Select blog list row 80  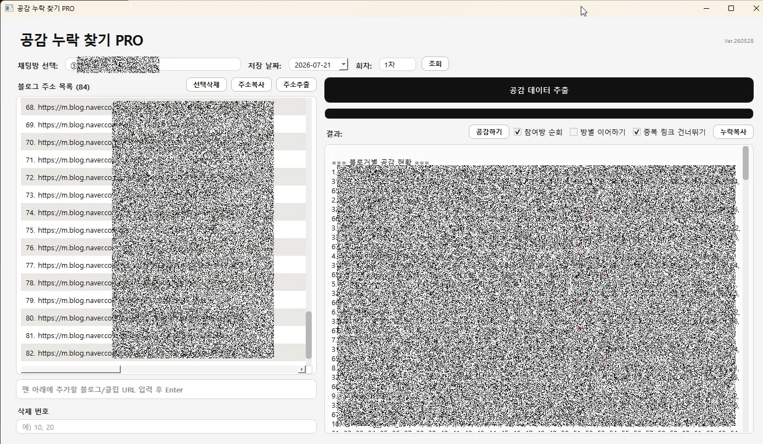163,318
